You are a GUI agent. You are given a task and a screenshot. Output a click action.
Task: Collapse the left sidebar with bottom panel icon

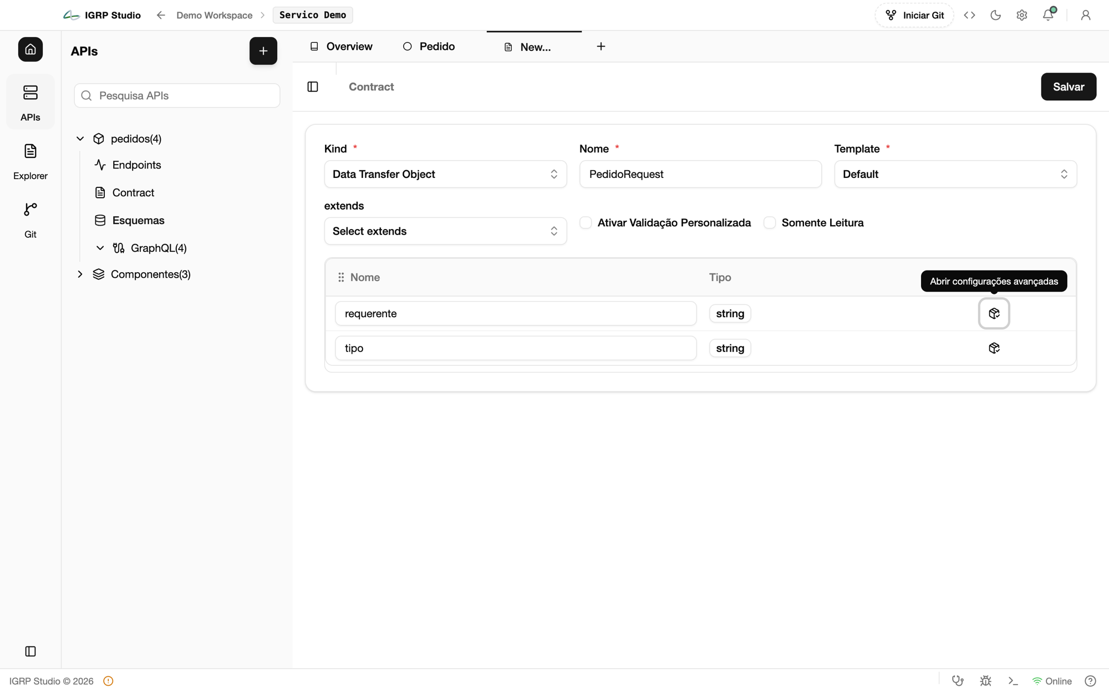point(30,651)
